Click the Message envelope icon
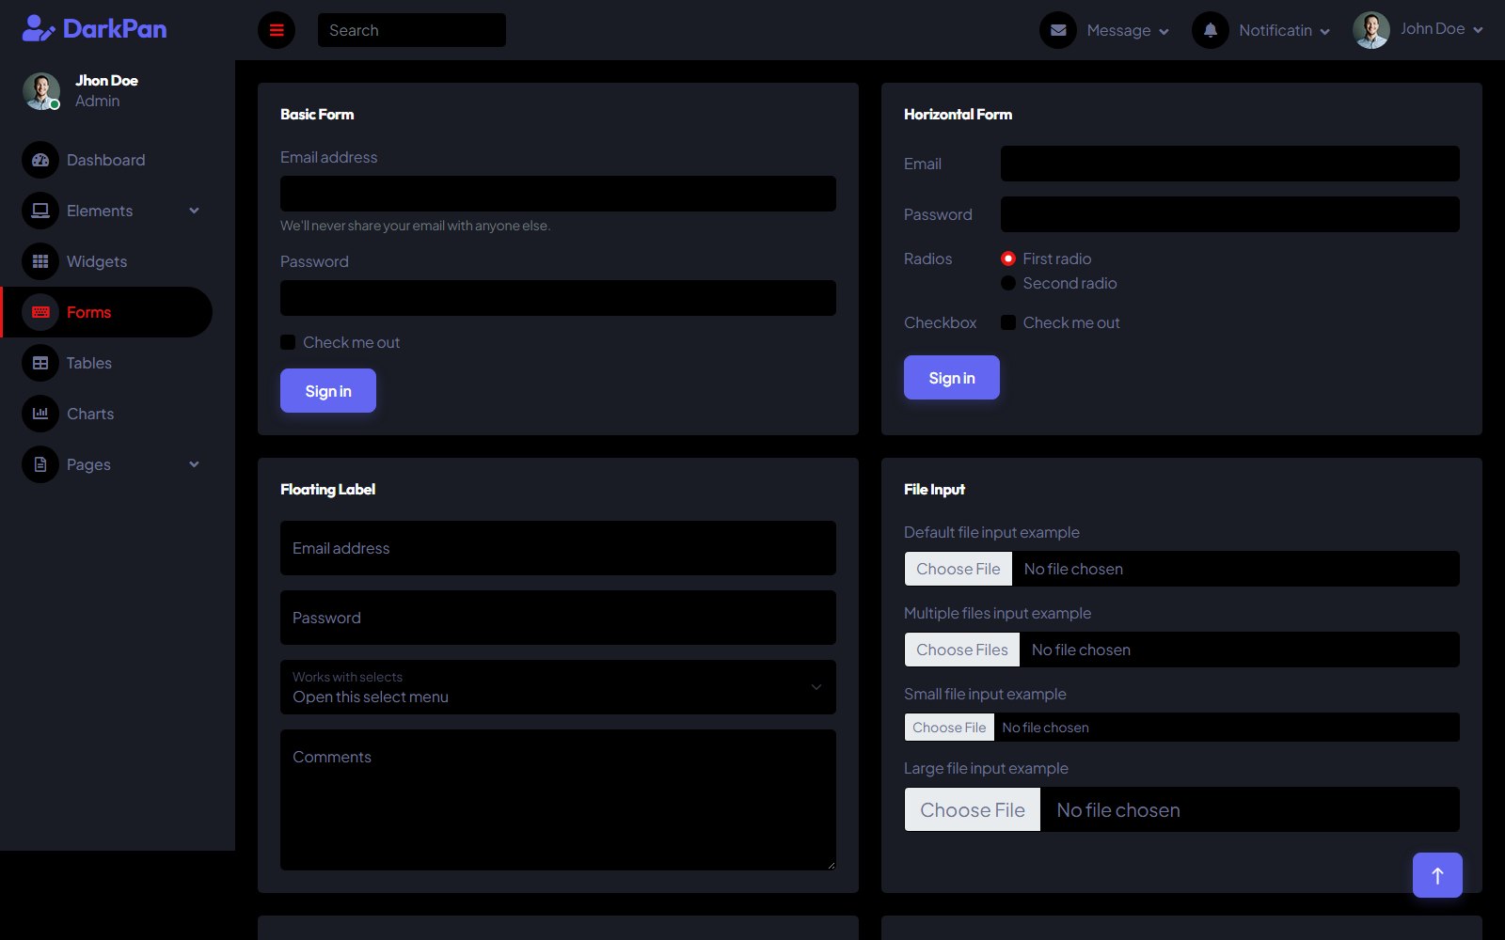The width and height of the screenshot is (1505, 940). pos(1058,30)
